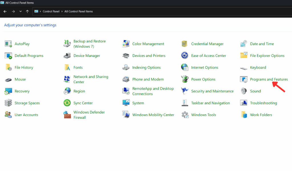Open the Security and Maintenance link
The image size is (292, 171).
click(x=212, y=91)
